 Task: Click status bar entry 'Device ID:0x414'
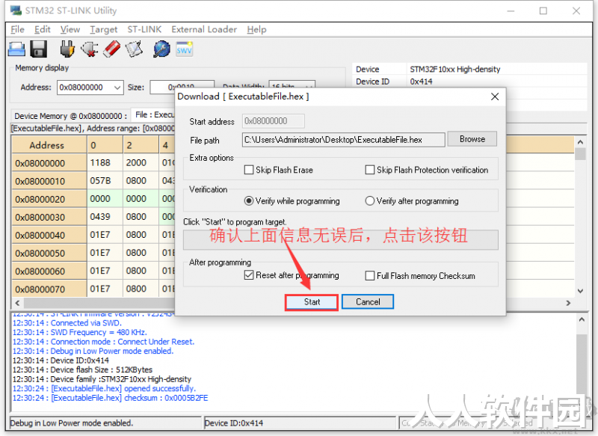coord(234,423)
